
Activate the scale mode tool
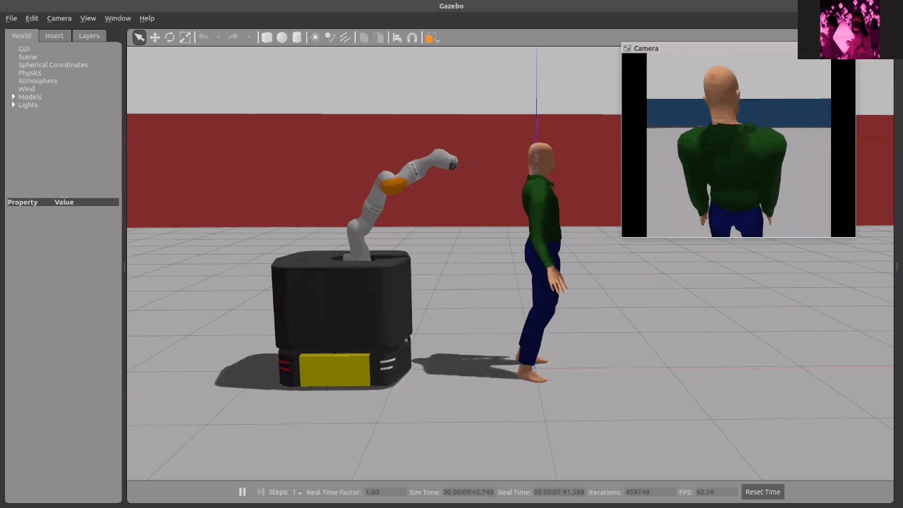[185, 37]
